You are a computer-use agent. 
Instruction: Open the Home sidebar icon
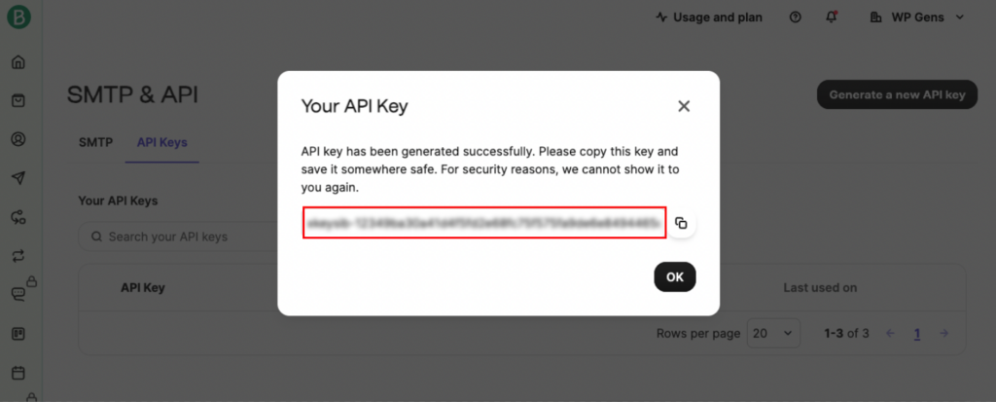click(x=18, y=63)
